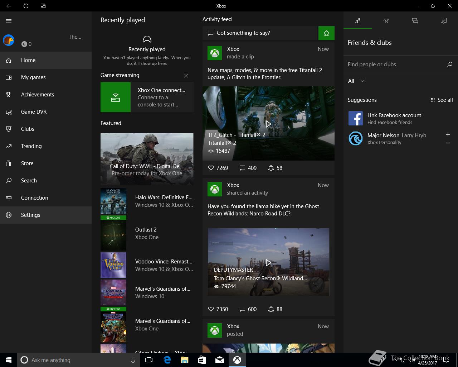
Task: Open Outlast 2 featured game
Action: click(x=147, y=233)
